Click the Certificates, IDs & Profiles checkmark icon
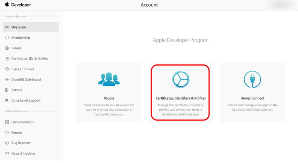Screen dimensions: 298x163 [x=7, y=59]
